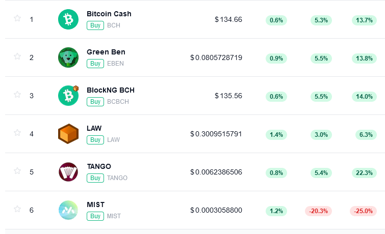Favorite Bitcoin Cash with the star
This screenshot has width=385, height=234.
17,18
